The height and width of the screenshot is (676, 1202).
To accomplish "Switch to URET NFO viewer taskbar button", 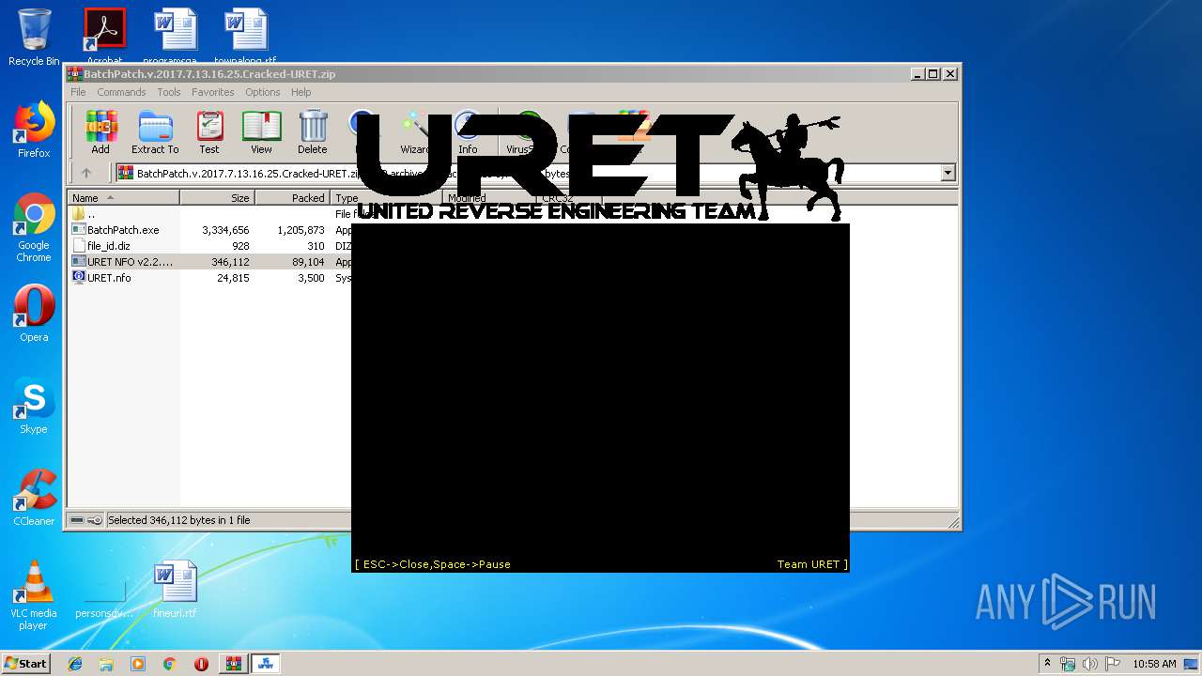I will coord(266,664).
